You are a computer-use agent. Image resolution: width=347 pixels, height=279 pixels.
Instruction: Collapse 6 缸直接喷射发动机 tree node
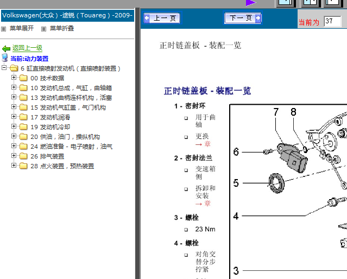coord(4,67)
